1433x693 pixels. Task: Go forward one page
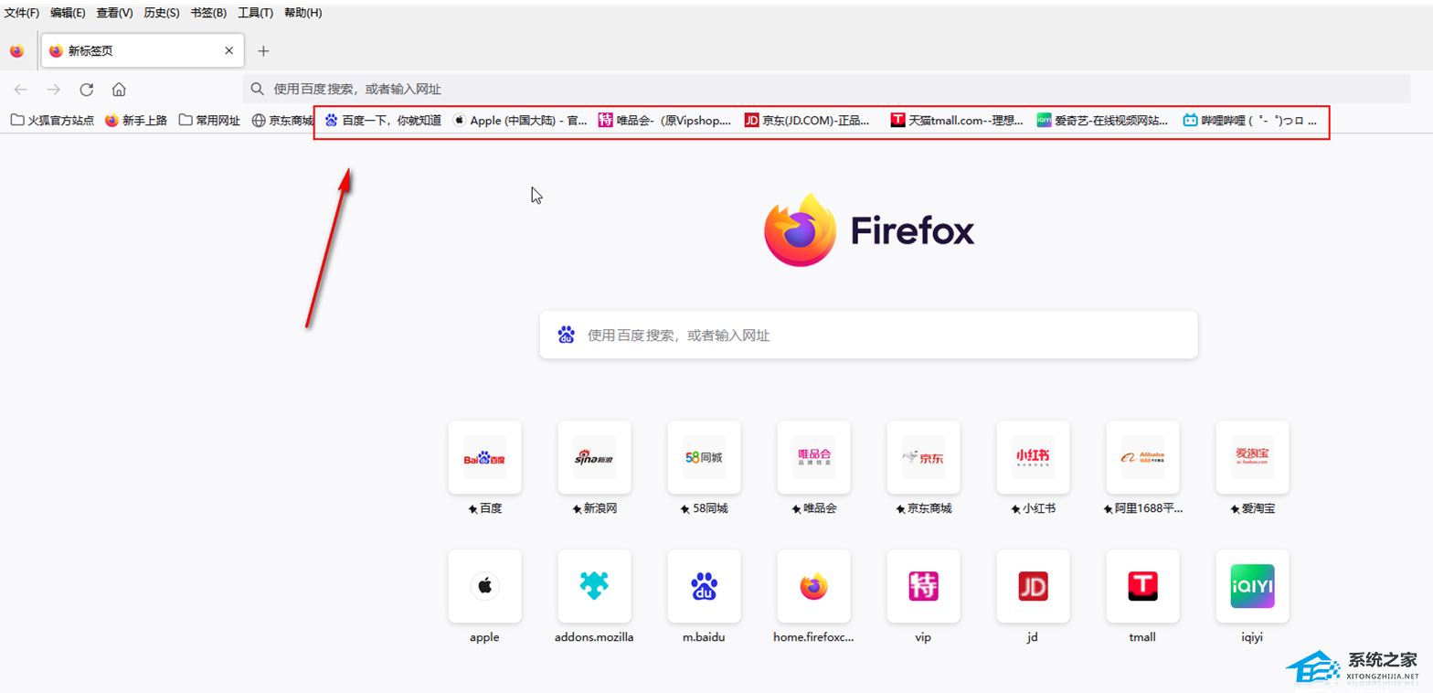pyautogui.click(x=54, y=90)
